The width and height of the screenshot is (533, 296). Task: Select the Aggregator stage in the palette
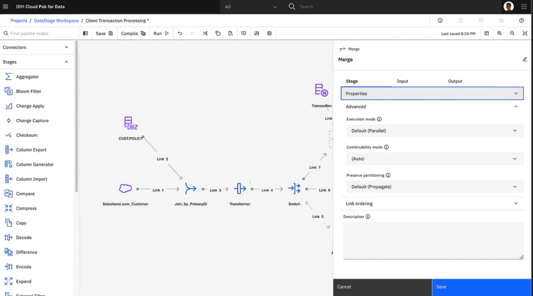click(27, 76)
